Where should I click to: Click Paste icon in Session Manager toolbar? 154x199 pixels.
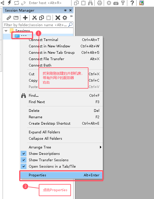click(x=49, y=18)
